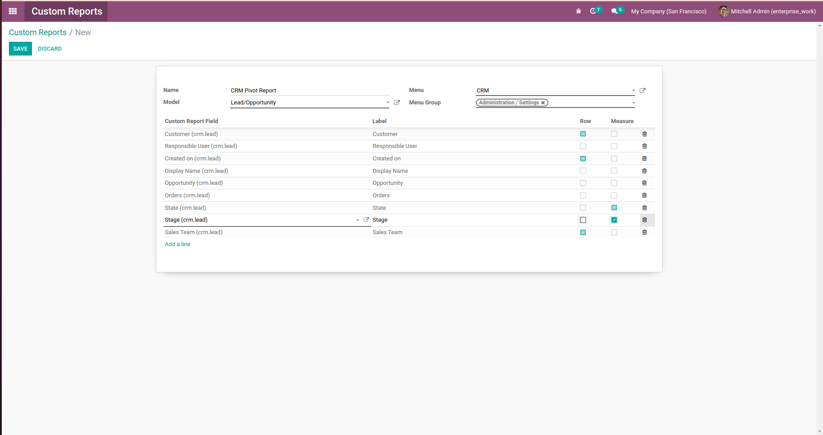This screenshot has width=823, height=435.
Task: Save the report
Action: click(x=20, y=49)
